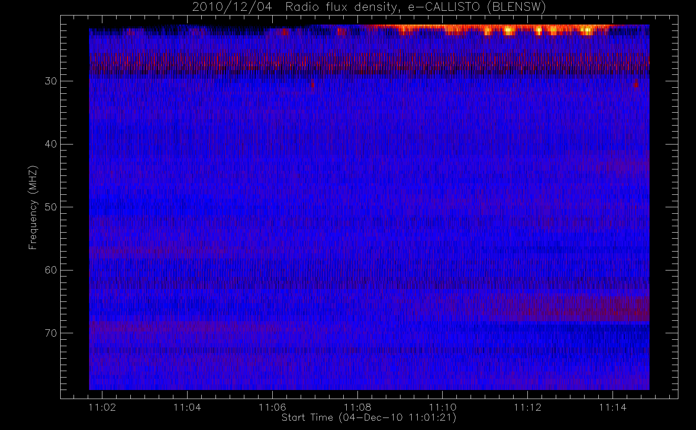This screenshot has width=696, height=430.
Task: Click the 50 tick label on frequency axis
Action: coord(51,207)
